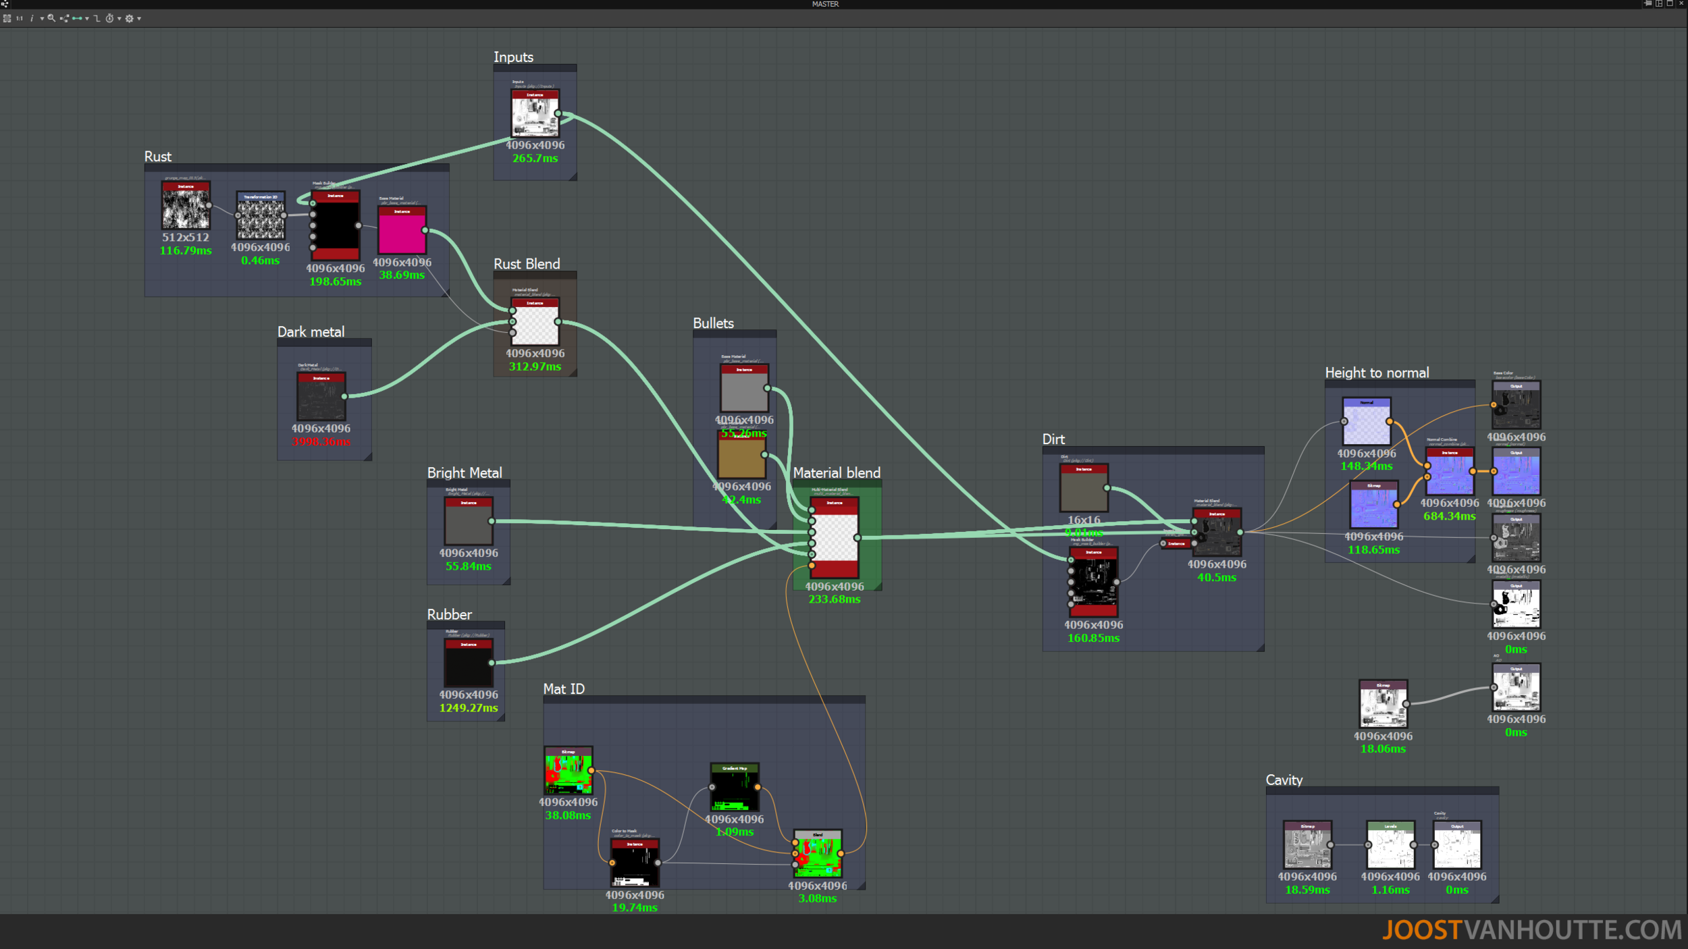This screenshot has height=949, width=1688.
Task: Expand the dropdown beside the link icon
Action: tap(87, 19)
